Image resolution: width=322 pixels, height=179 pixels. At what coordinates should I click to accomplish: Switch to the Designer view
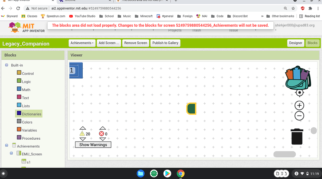tap(296, 43)
